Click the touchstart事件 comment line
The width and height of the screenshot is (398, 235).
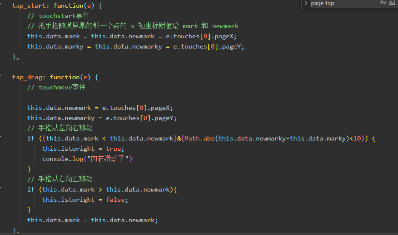point(58,16)
